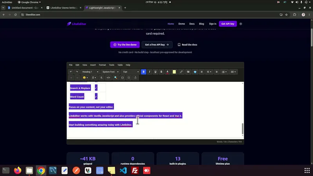Show applications grid in dock
The height and width of the screenshot is (176, 313).
[x=307, y=171]
